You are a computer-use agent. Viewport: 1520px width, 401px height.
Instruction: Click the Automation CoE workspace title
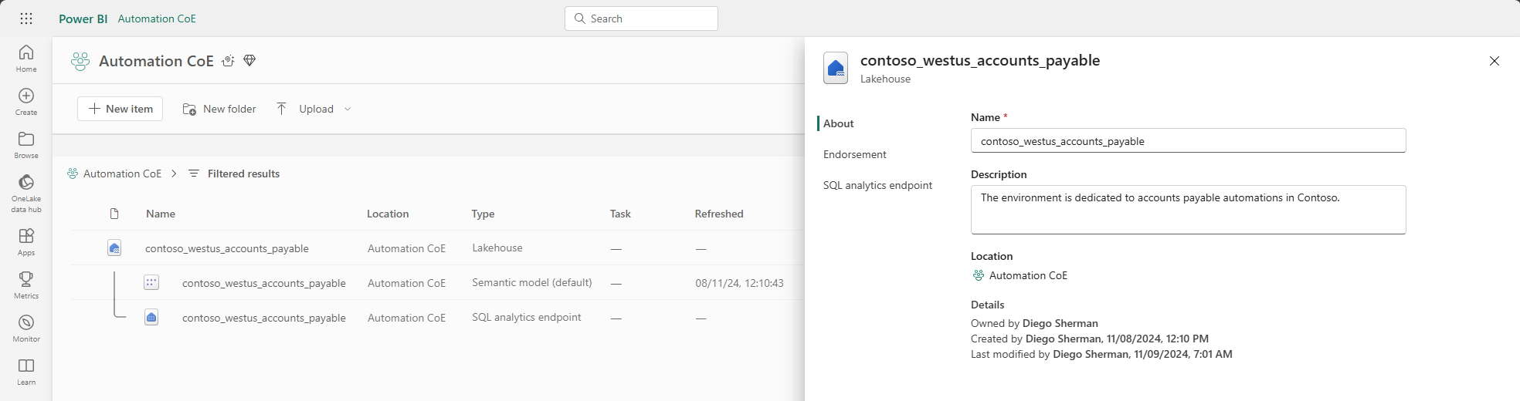tap(156, 61)
